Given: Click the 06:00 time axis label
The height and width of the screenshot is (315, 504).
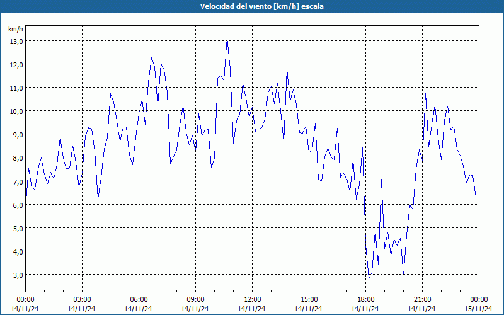Looking at the screenshot, I should click(x=139, y=300).
